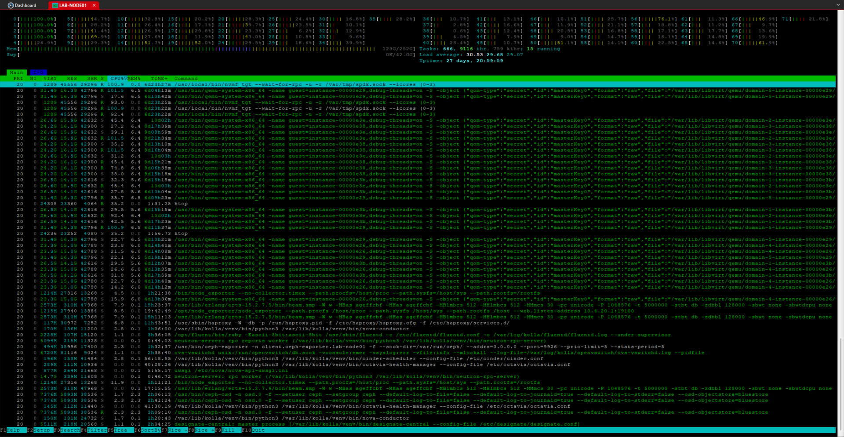The image size is (844, 437).
Task: Switch to htop's Main screen tab
Action: click(17, 72)
